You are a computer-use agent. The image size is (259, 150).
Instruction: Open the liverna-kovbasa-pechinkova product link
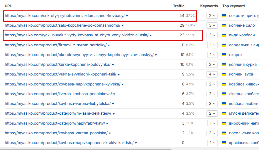(x=58, y=94)
